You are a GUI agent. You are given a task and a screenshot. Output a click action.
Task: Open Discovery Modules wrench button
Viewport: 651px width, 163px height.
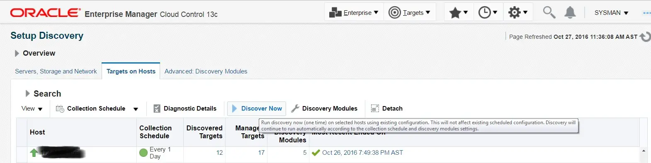[x=324, y=109]
